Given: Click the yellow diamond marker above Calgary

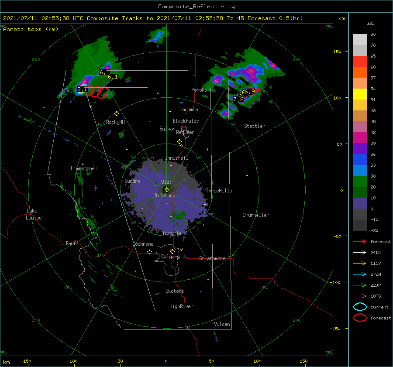Looking at the screenshot, I should click(x=172, y=251).
